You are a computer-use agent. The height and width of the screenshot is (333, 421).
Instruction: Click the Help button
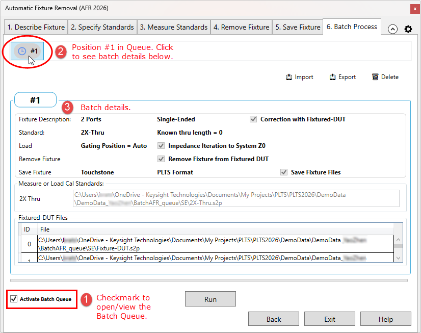point(385,319)
